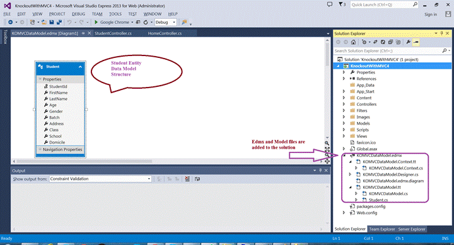Image resolution: width=454 pixels, height=245 pixels.
Task: Expand the Controllers folder node
Action: point(344,104)
